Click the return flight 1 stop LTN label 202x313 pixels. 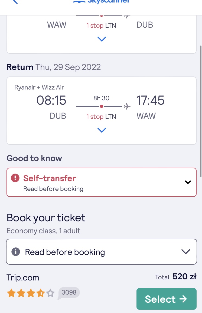click(x=101, y=117)
